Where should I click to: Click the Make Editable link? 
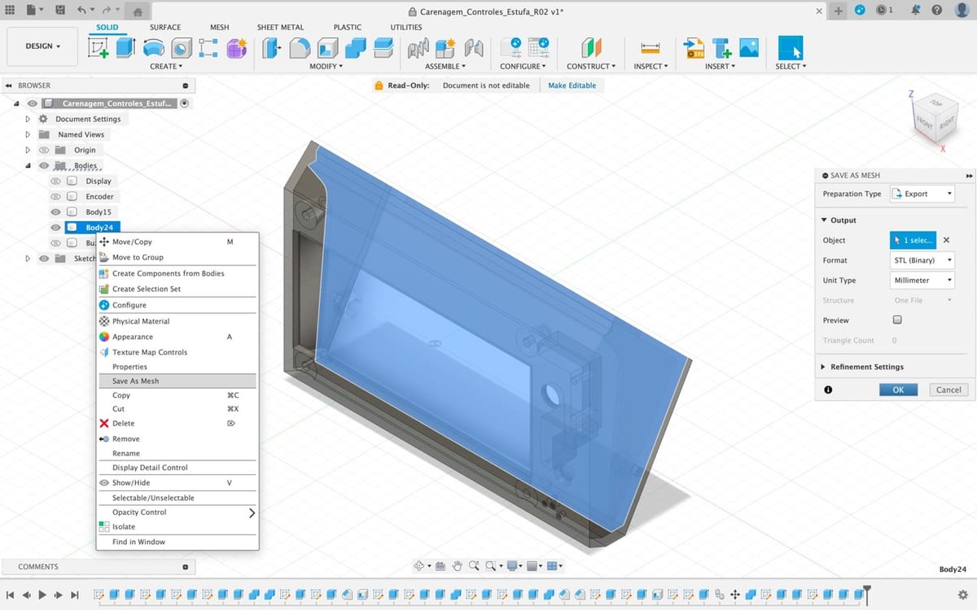(x=572, y=85)
